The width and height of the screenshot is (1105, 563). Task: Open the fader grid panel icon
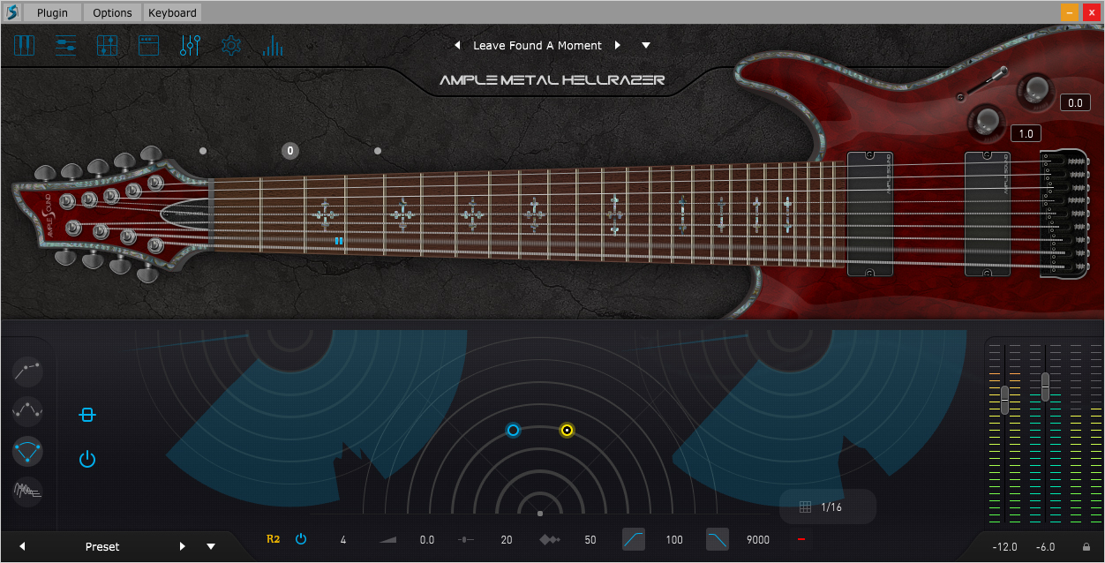pyautogui.click(x=107, y=45)
